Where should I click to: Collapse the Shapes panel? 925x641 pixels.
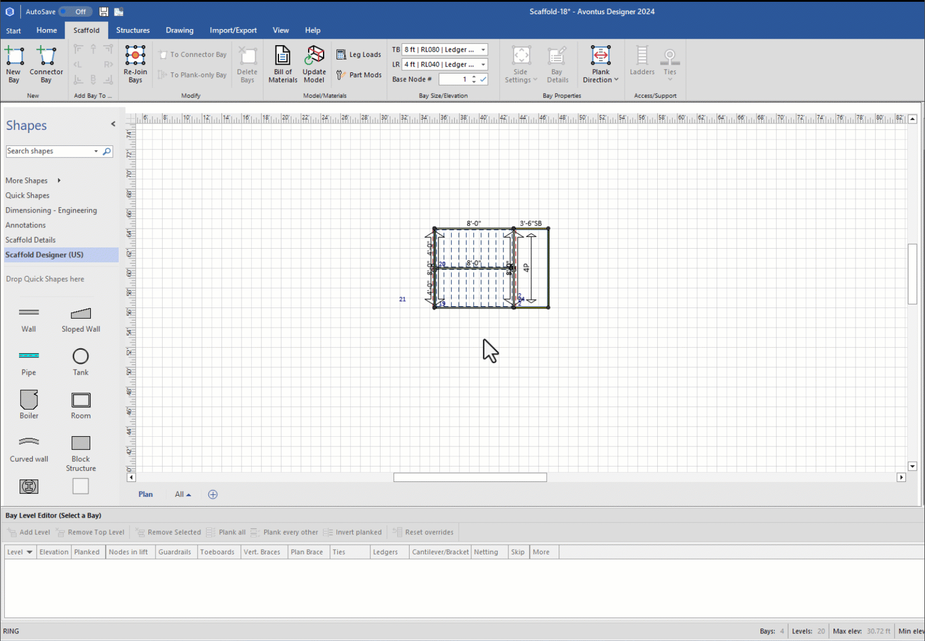coord(113,124)
